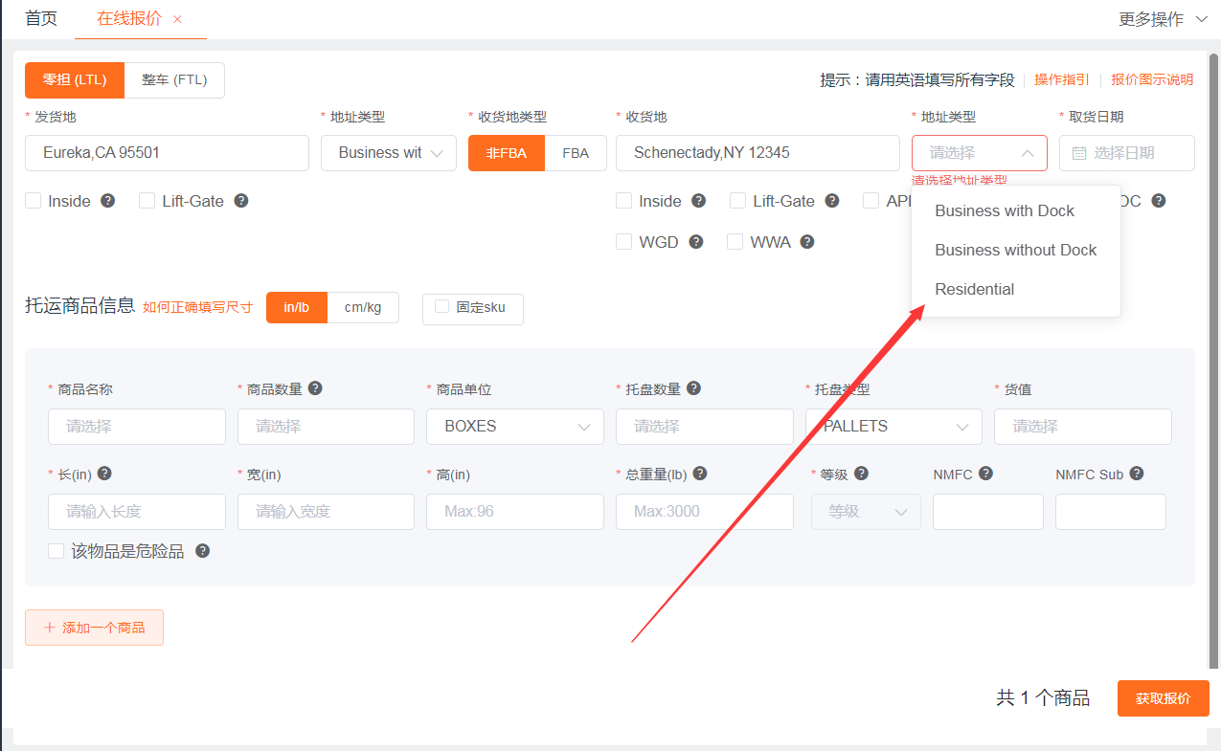This screenshot has height=751, width=1221.
Task: Click help icon next to WWA
Action: 807,242
